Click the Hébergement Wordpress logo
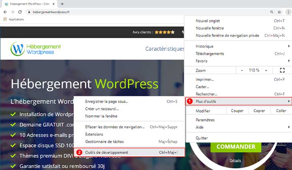 pos(36,49)
